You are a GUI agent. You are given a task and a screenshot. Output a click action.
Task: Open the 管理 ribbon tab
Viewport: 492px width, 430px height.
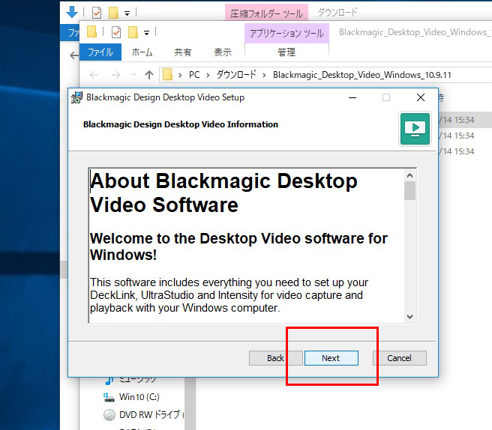pos(286,52)
